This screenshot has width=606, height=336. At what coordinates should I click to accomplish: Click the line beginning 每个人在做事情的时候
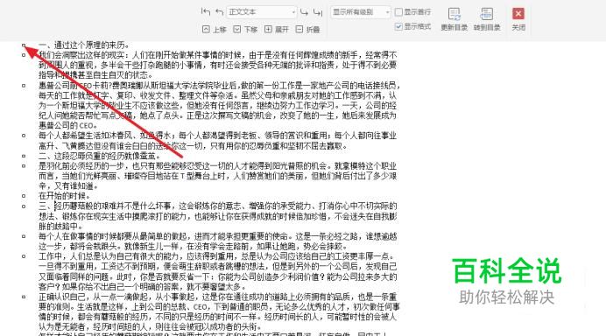217,236
